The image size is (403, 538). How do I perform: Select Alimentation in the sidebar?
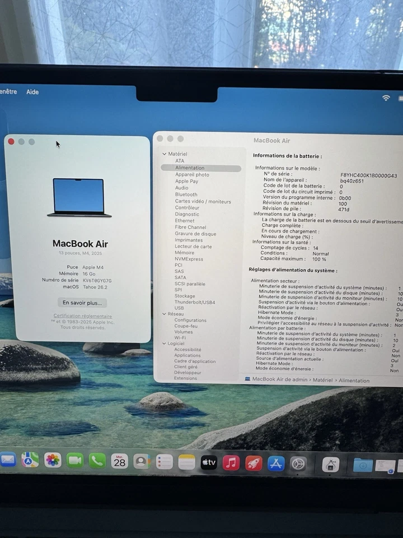tap(201, 168)
